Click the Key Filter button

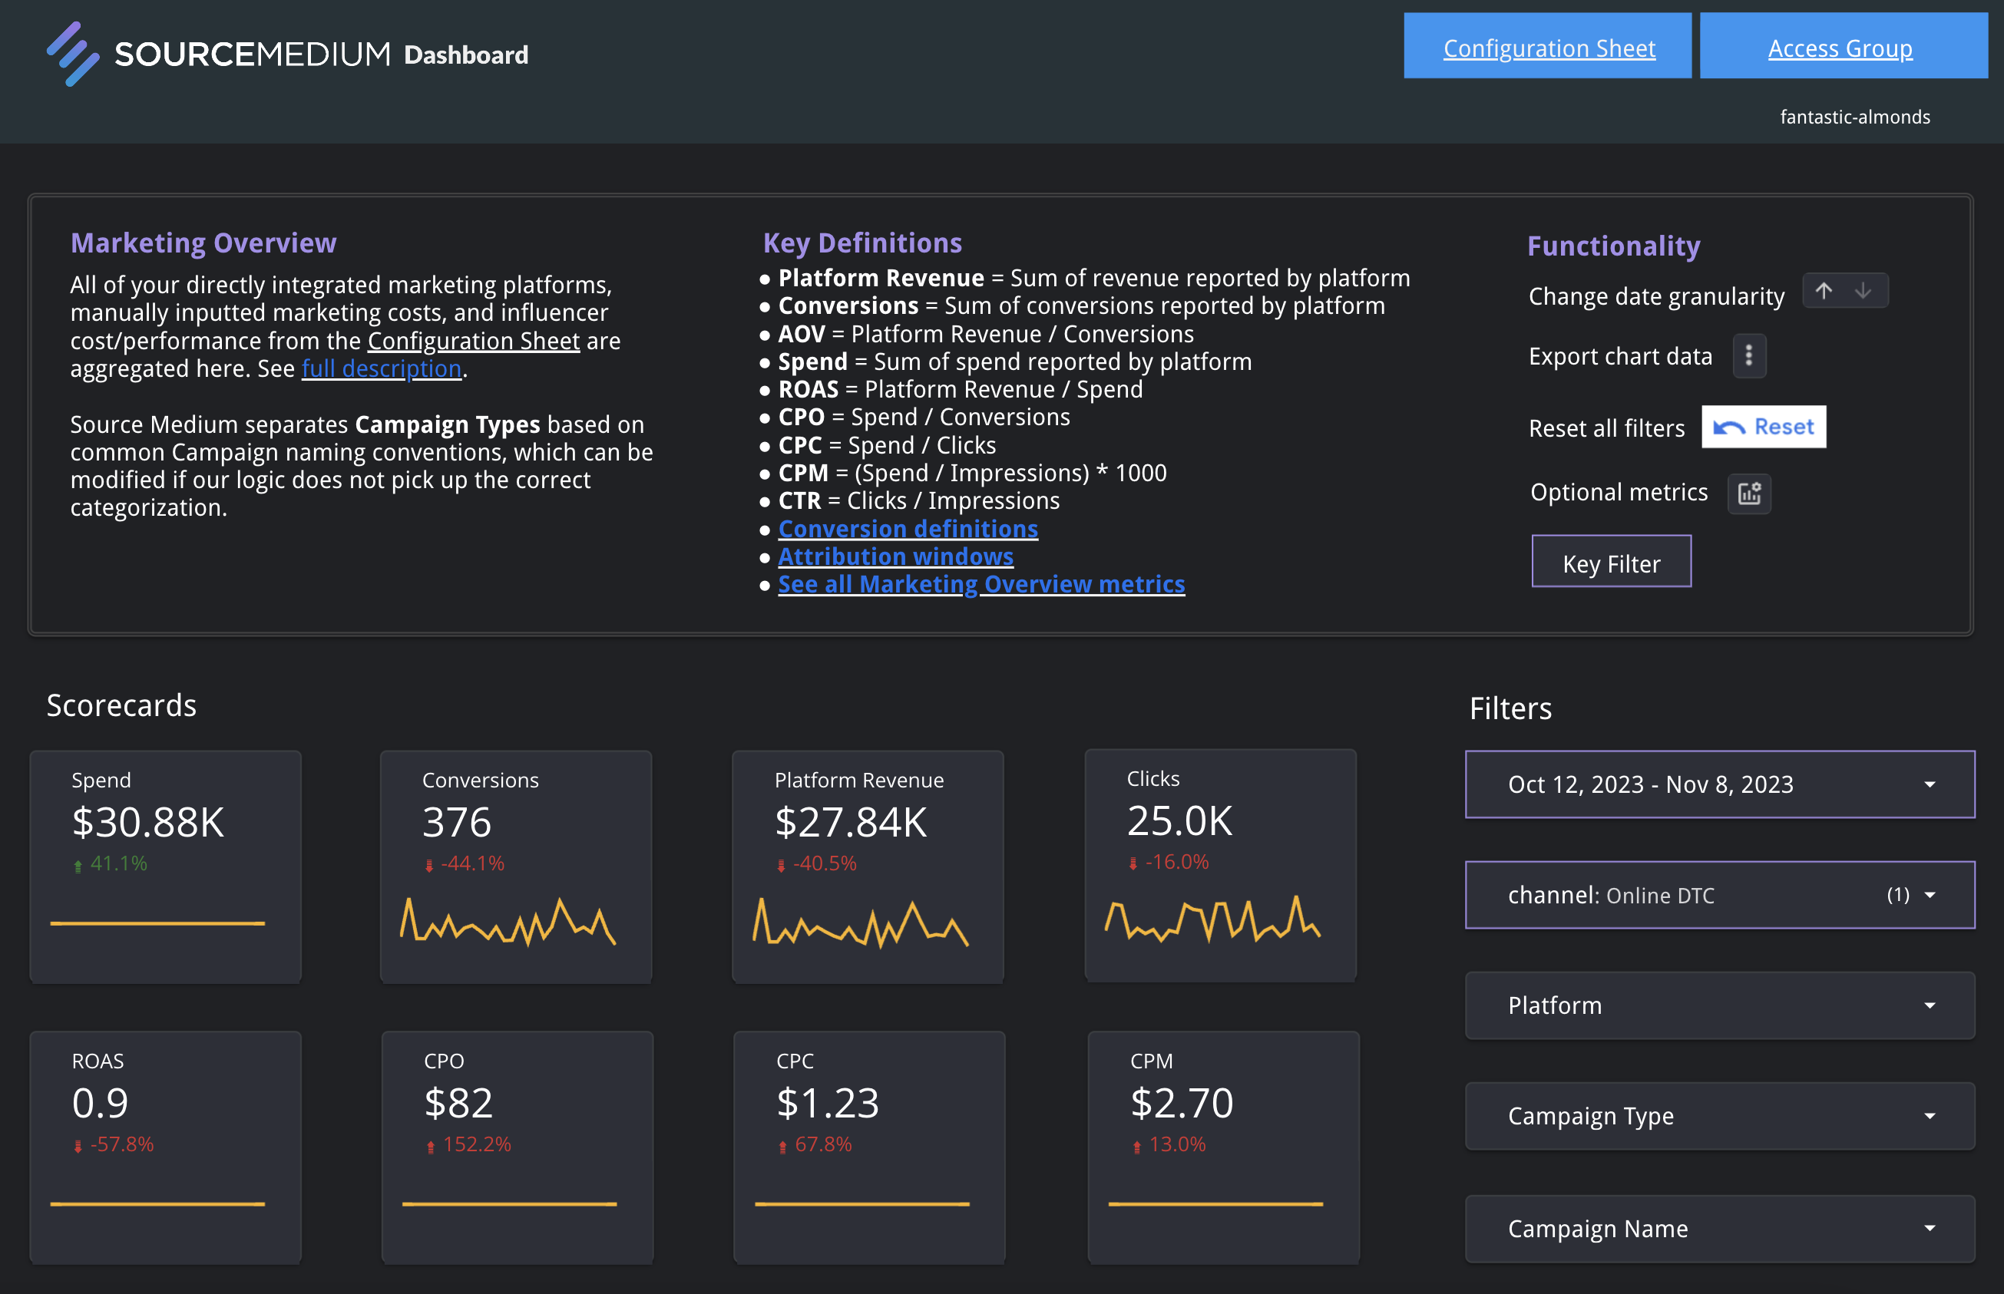tap(1611, 563)
